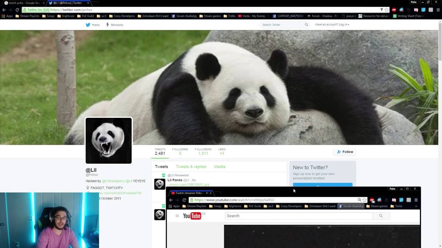Click the magnifier icon in Search Twitter box
442x248 pixels.
click(x=306, y=25)
